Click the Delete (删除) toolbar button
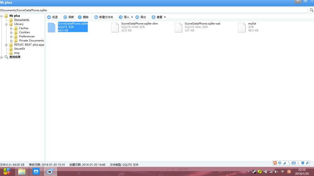 click(83, 17)
